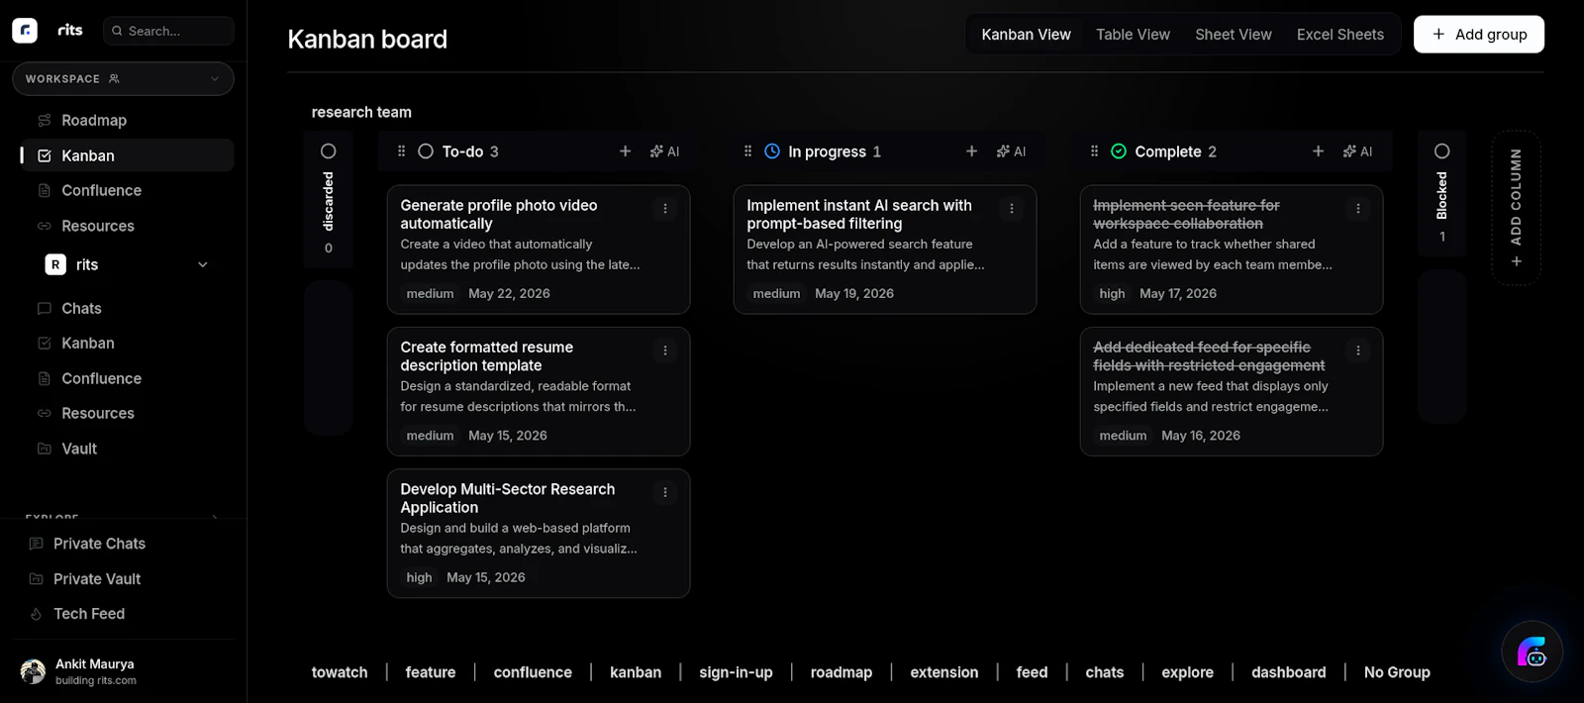Switch to Sheet View tab
This screenshot has width=1584, height=703.
tap(1234, 35)
